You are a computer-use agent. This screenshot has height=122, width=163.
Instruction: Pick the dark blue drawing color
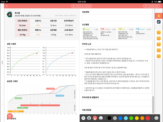[120, 118]
